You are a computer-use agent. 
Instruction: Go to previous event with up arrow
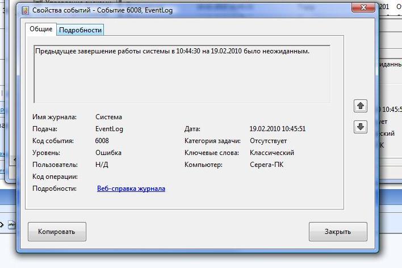[x=361, y=106]
